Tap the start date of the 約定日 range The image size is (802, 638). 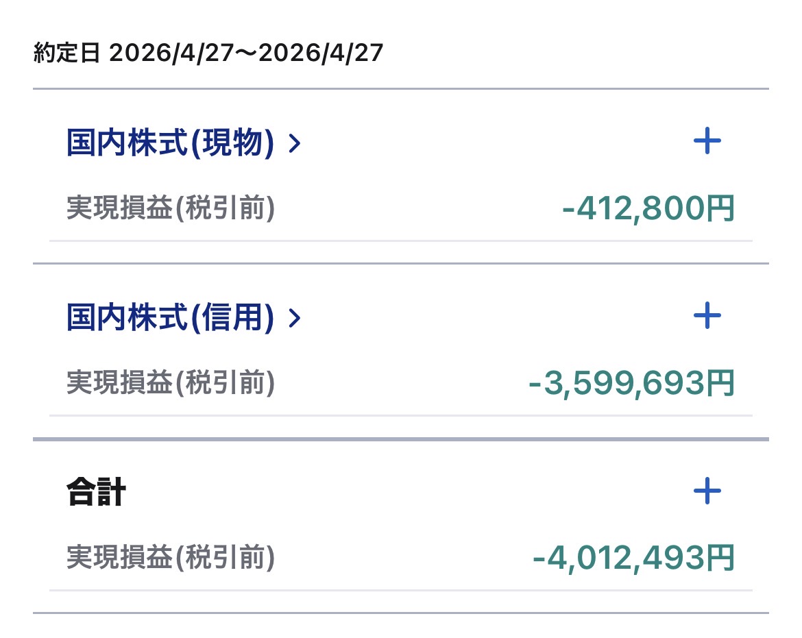(173, 54)
